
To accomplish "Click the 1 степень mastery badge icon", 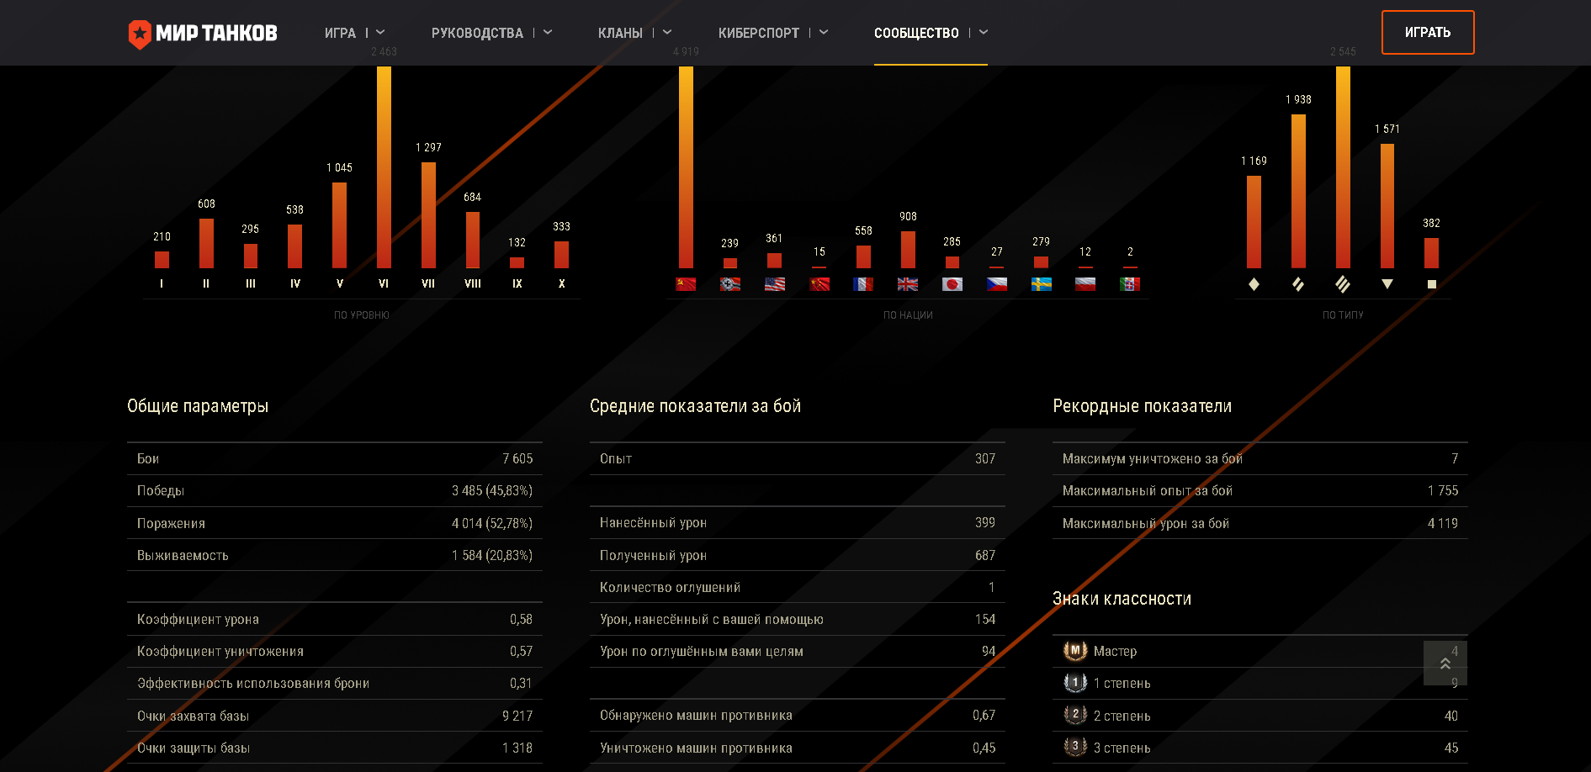I will point(1075,683).
